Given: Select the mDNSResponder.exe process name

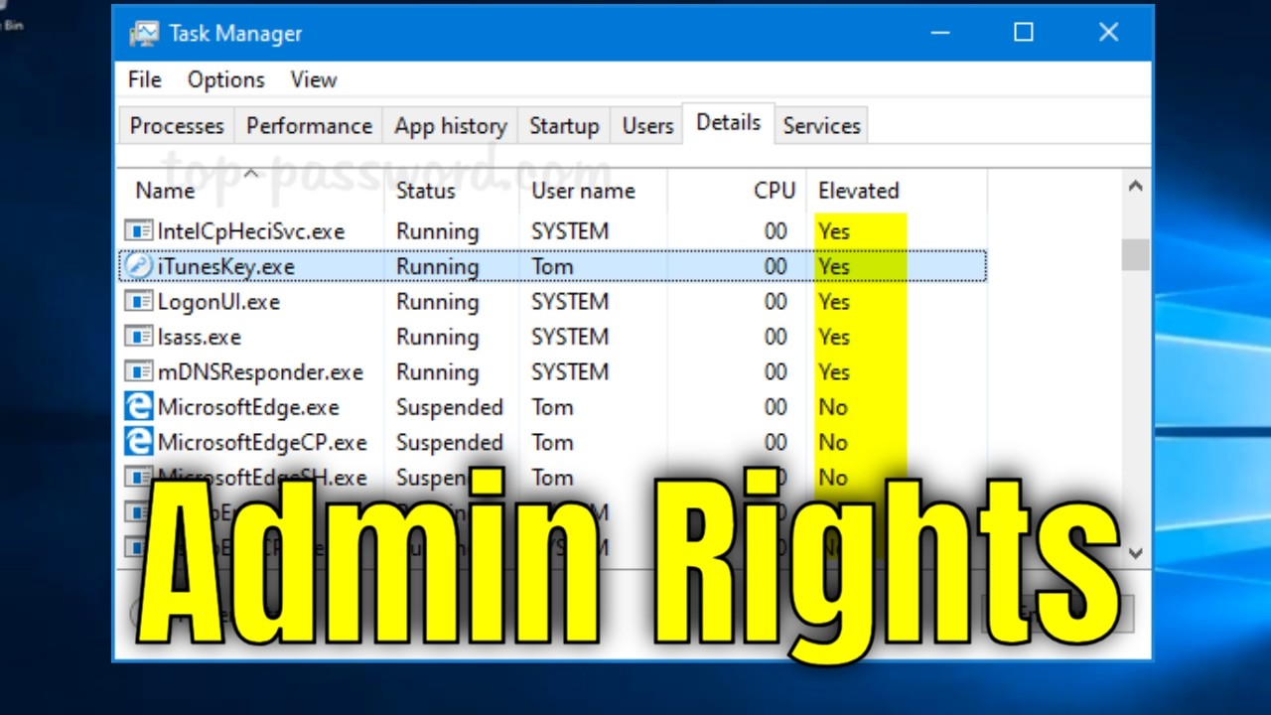Looking at the screenshot, I should (x=260, y=372).
